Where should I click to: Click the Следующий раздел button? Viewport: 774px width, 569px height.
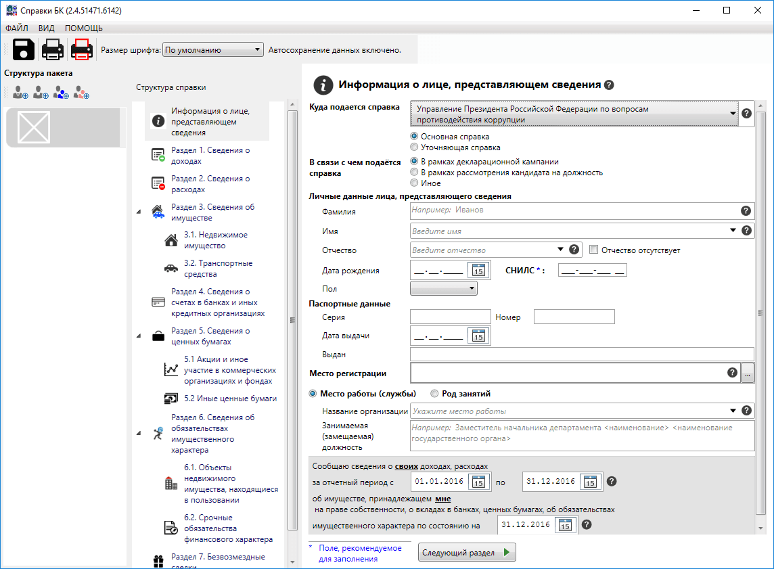coord(467,553)
